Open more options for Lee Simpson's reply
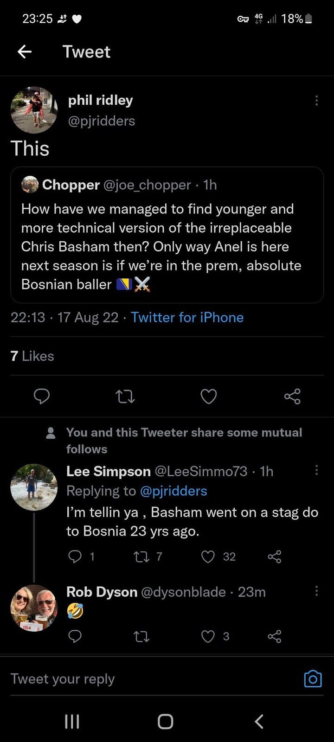334x742 pixels. (316, 470)
